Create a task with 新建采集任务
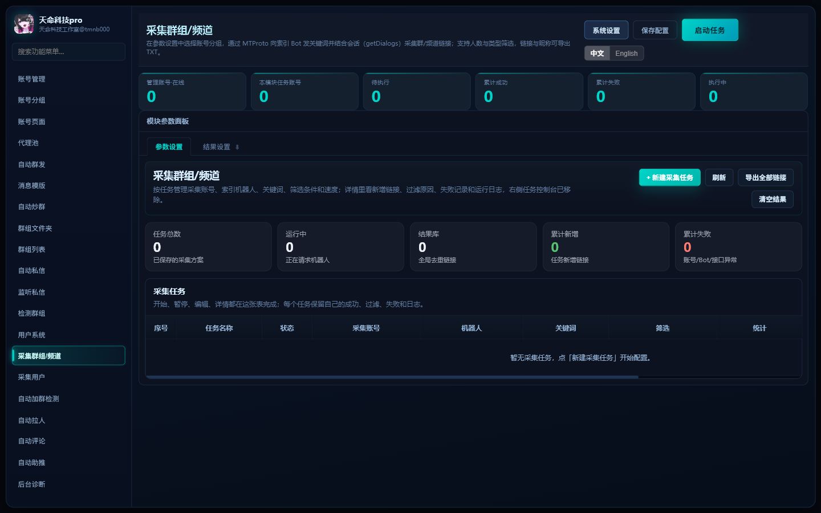Viewport: 821px width, 513px height. coord(669,177)
